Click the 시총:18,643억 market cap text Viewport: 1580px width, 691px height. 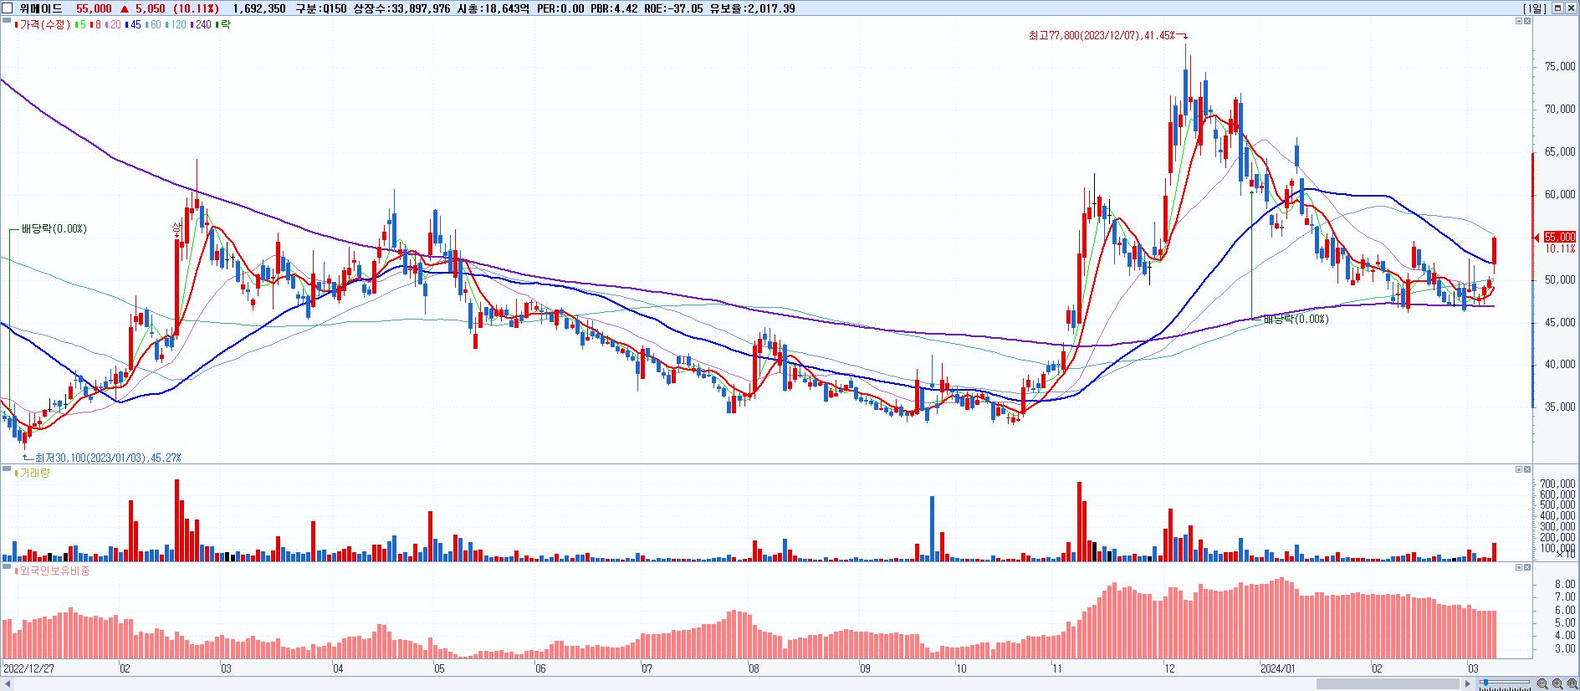click(493, 8)
